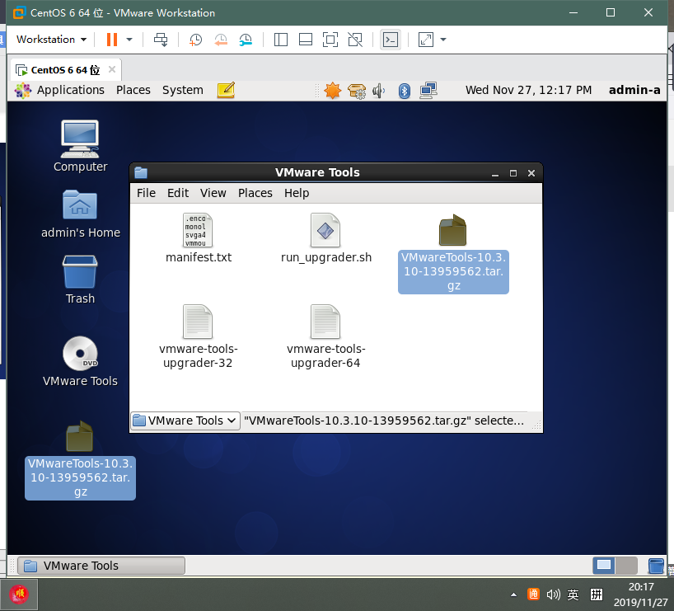Click the VMware Tools button in bottom panel
The image size is (674, 611).
(101, 566)
